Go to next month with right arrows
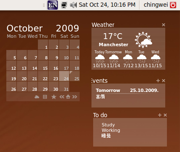 [75, 97]
